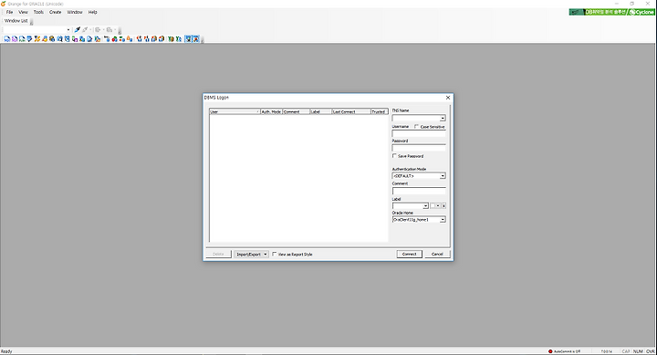Click the orange padlock monitor icon
This screenshot has width=657, height=355.
129,39
